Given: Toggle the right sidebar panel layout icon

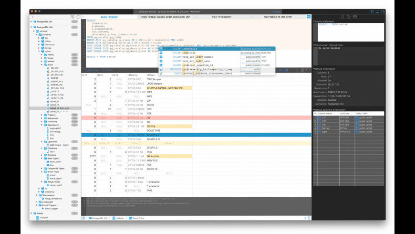Looking at the screenshot, I should coord(383,11).
